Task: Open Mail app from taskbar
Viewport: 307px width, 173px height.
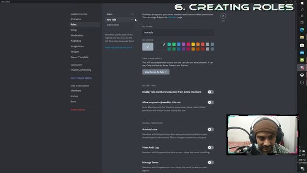Action: click(302, 52)
